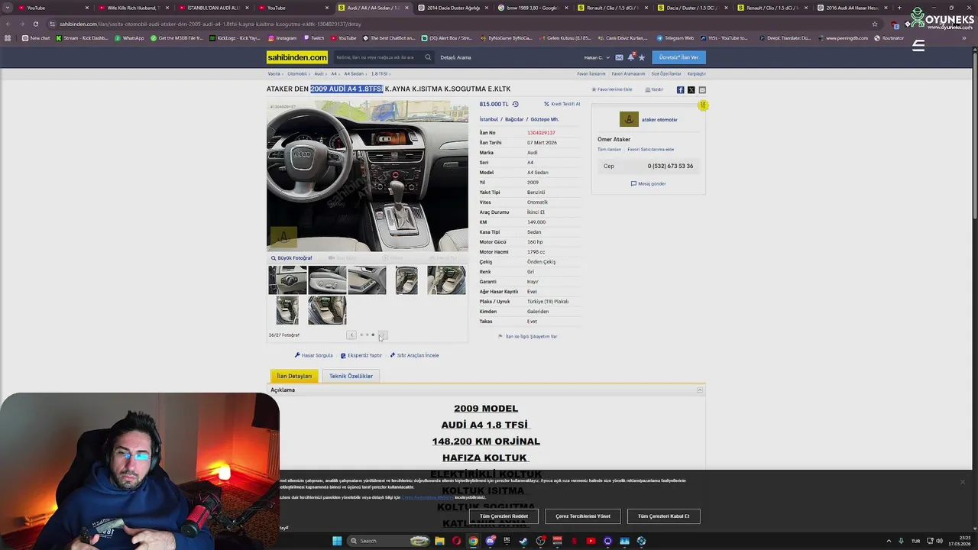Open the messages envelope icon
Viewport: 978px width, 550px height.
[x=619, y=57]
